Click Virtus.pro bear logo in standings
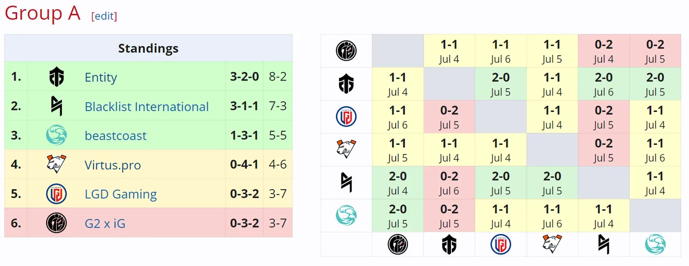This screenshot has width=689, height=266. 56,165
